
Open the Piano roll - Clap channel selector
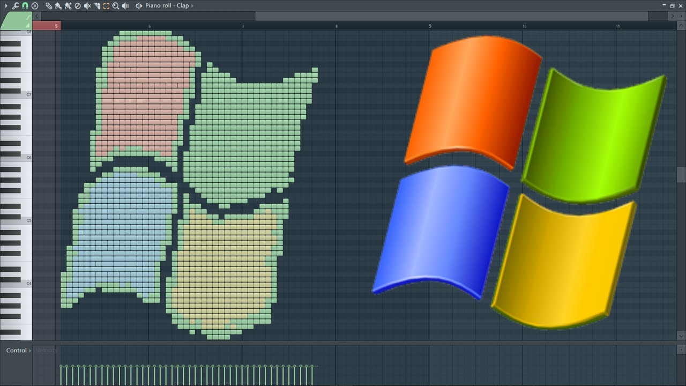click(167, 6)
